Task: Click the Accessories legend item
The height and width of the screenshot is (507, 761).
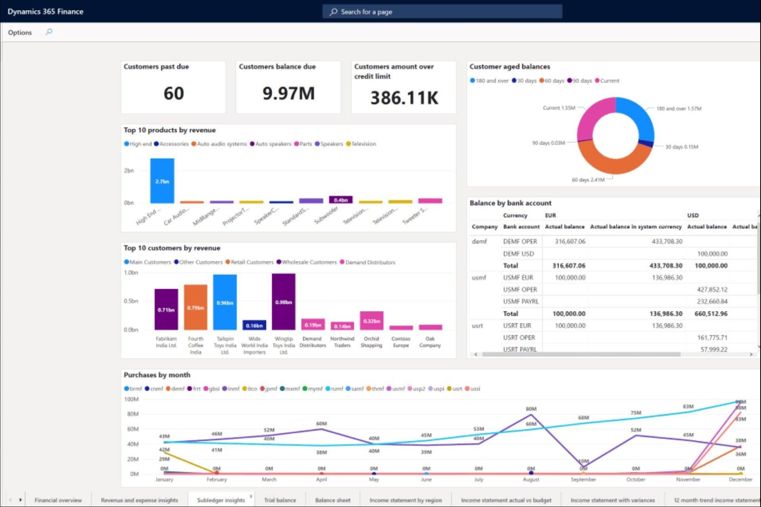Action: [171, 144]
